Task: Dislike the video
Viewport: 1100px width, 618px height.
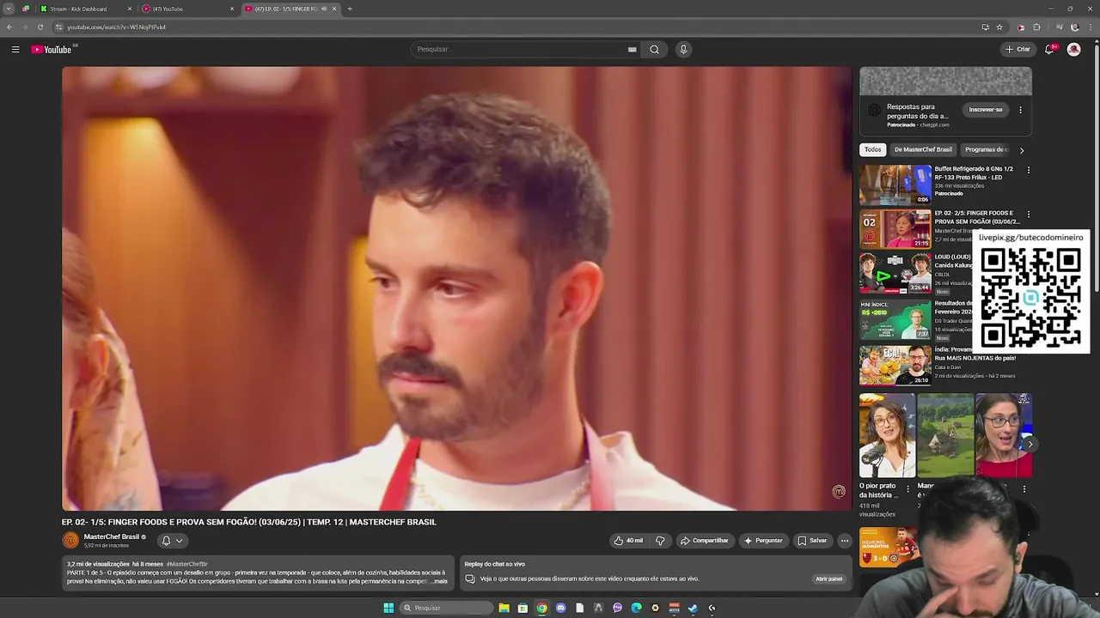Action: 660,541
